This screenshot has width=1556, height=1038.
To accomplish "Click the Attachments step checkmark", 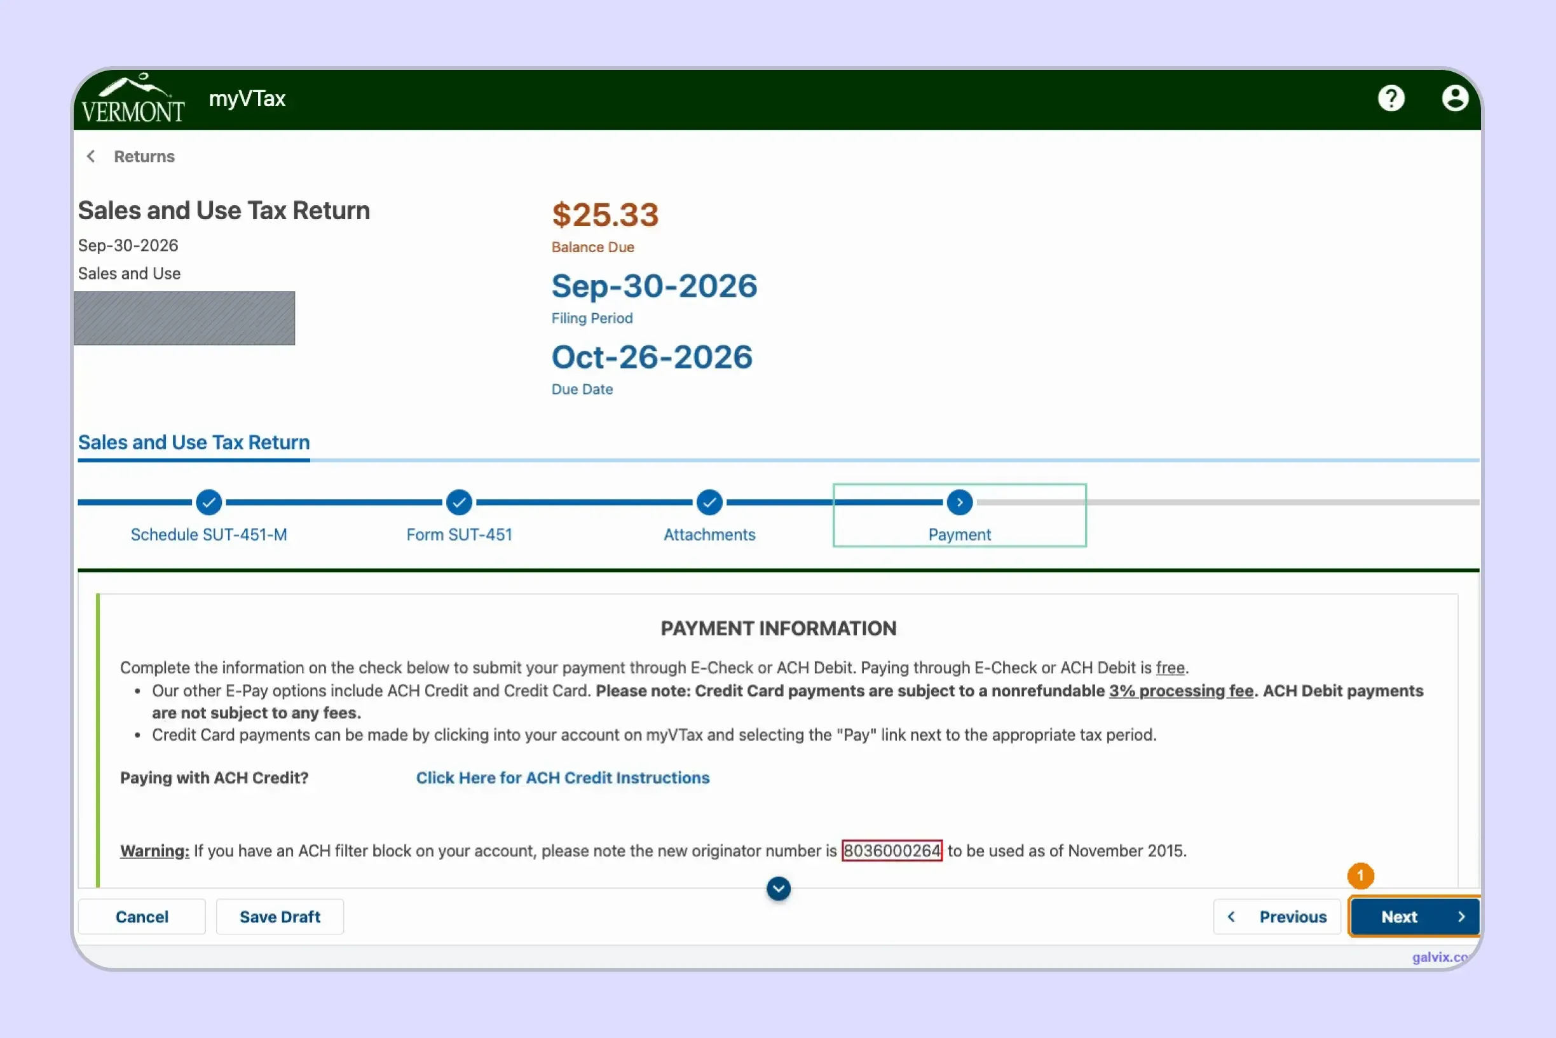I will pyautogui.click(x=709, y=502).
